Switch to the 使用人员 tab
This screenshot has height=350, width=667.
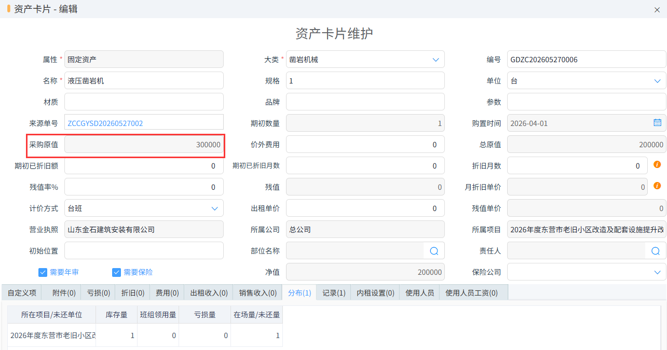[x=420, y=292]
